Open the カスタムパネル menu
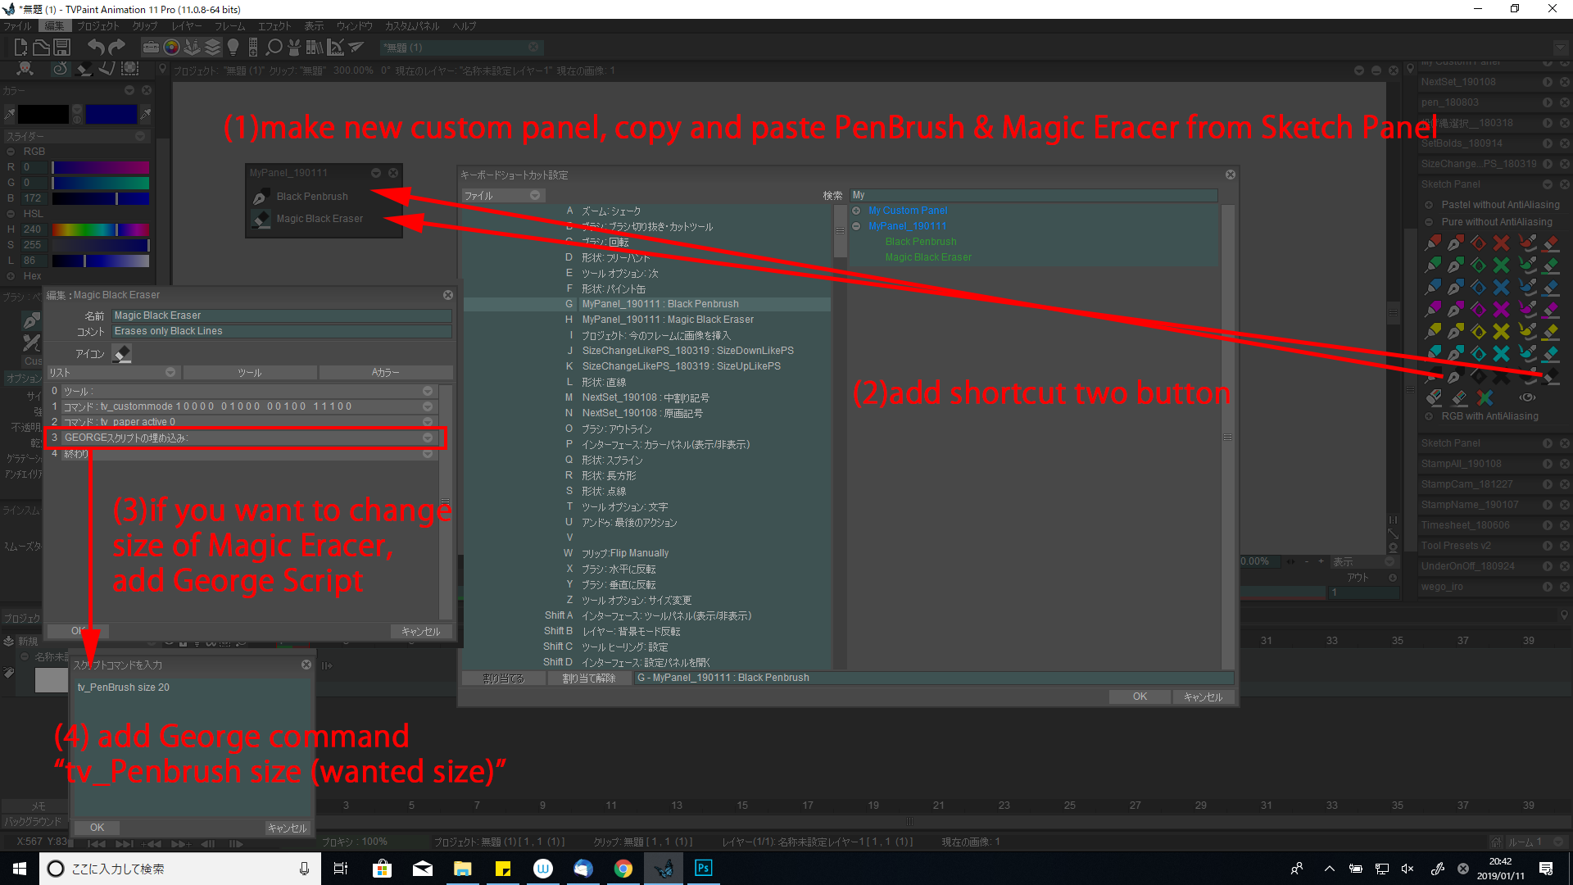Screen dimensions: 1573x885 412,26
